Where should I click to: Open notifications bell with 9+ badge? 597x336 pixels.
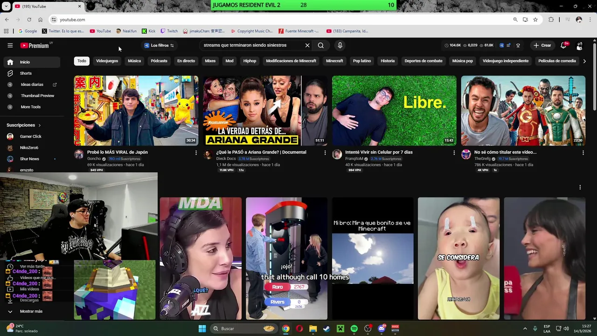tap(563, 45)
